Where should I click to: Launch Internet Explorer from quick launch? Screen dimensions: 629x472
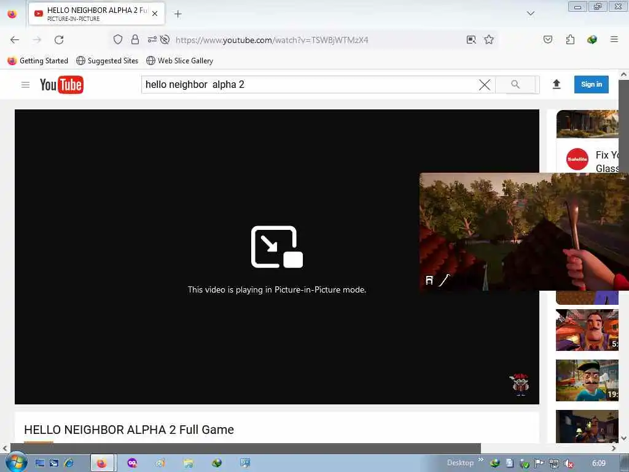point(69,463)
